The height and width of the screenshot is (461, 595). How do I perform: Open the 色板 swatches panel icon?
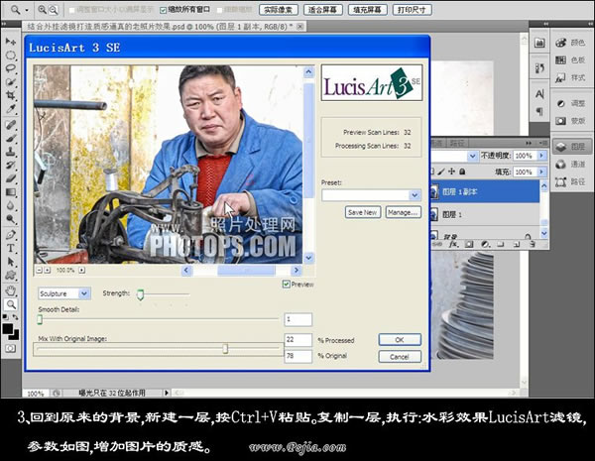[560, 59]
